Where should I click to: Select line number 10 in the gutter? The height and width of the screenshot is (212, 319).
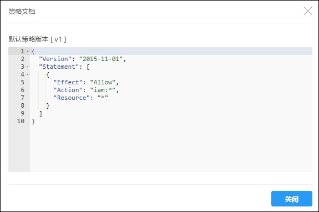[21, 121]
